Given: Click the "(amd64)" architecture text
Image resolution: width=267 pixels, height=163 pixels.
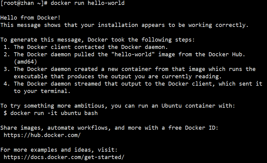Looking at the screenshot, I should tap(25, 62).
